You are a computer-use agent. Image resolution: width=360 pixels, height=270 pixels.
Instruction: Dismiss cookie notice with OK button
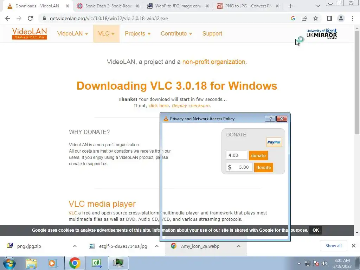click(x=316, y=230)
